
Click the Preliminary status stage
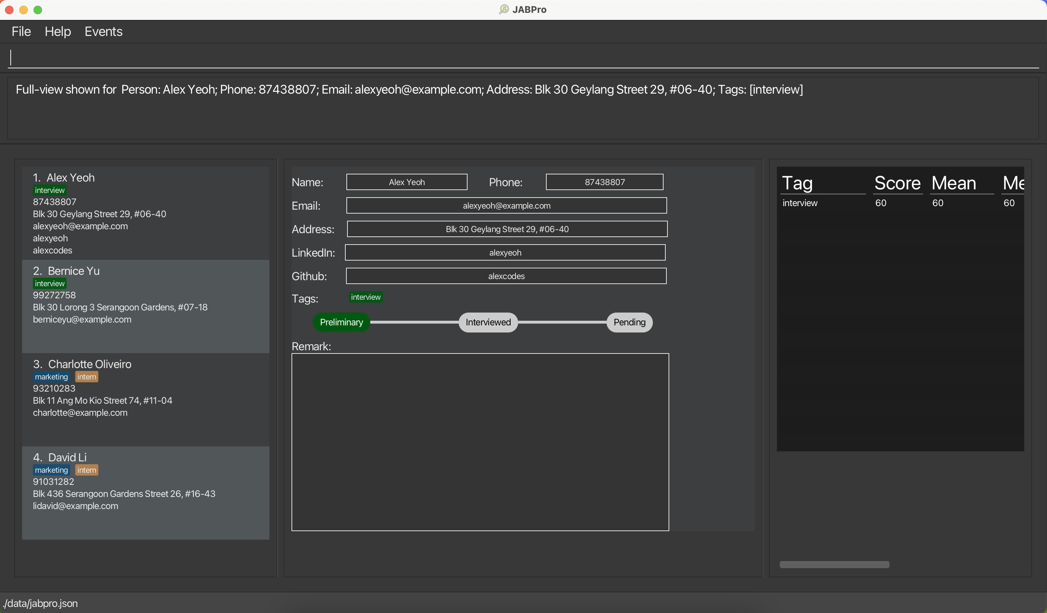pyautogui.click(x=341, y=323)
